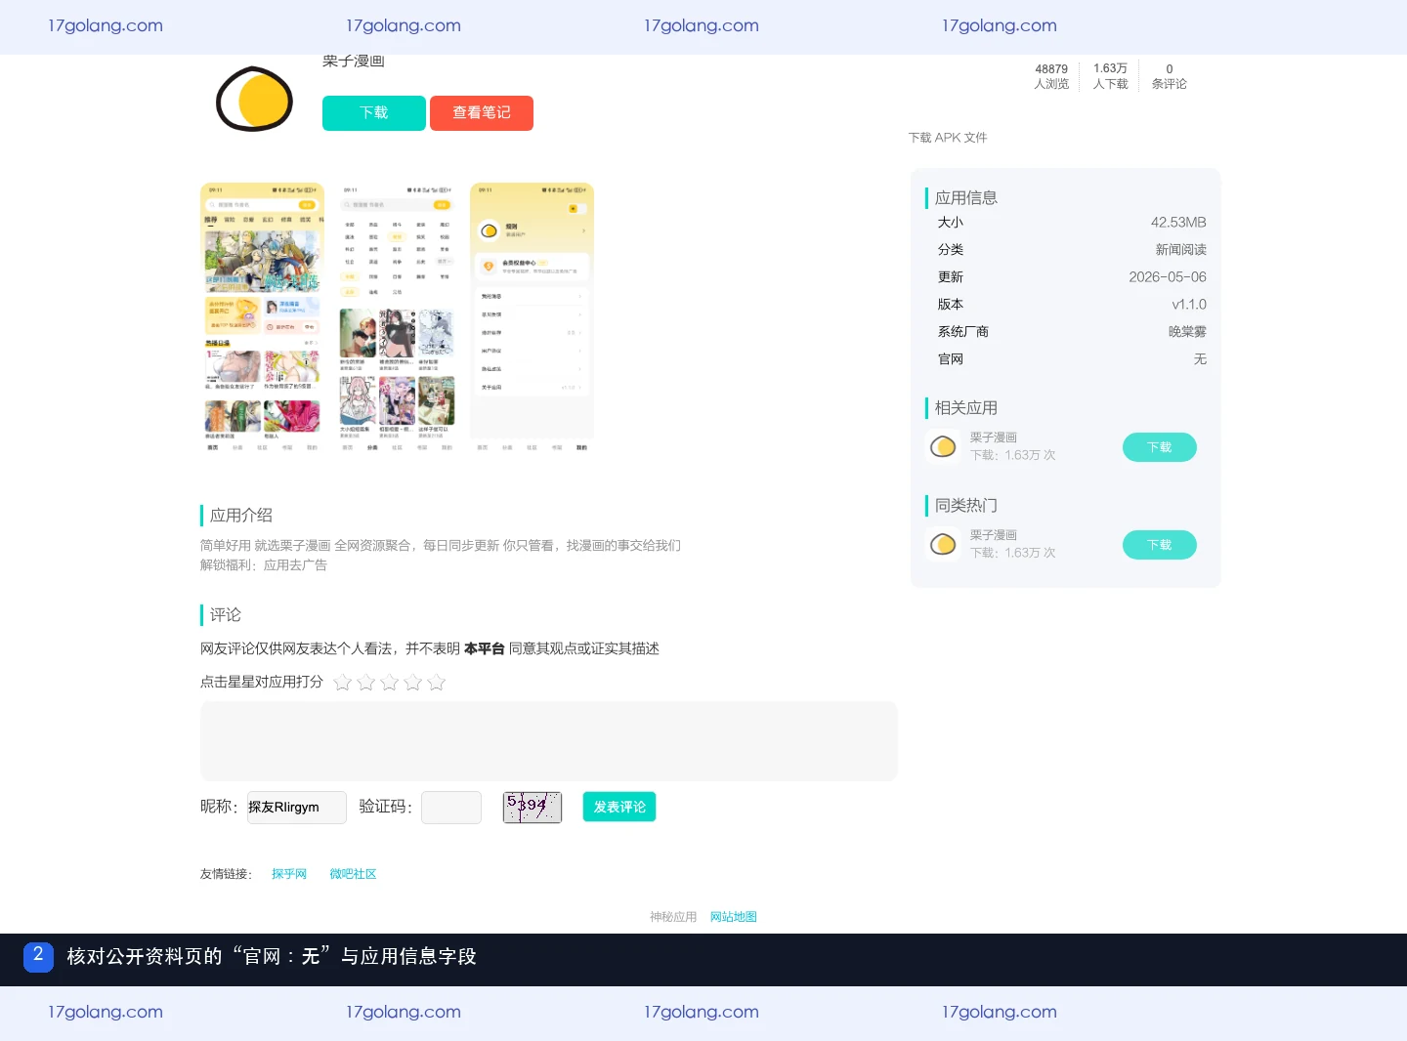
Task: Click the 昵称 nickname input field
Action: coord(297,808)
